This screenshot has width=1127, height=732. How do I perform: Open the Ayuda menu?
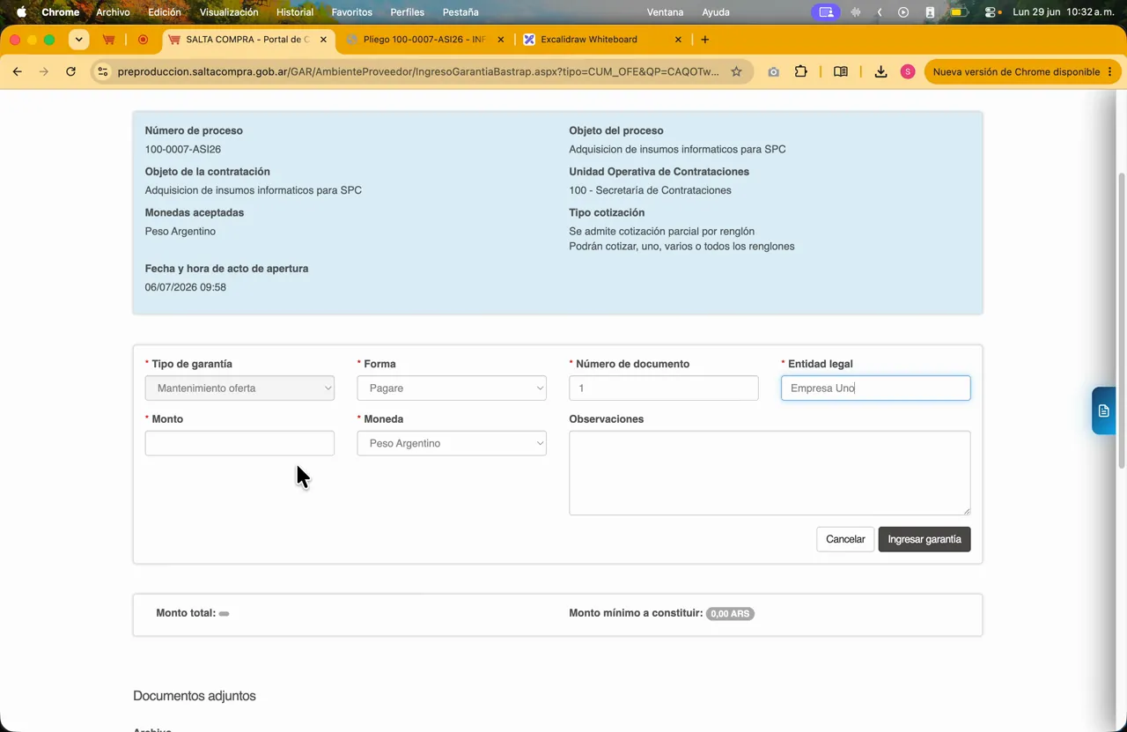point(716,12)
